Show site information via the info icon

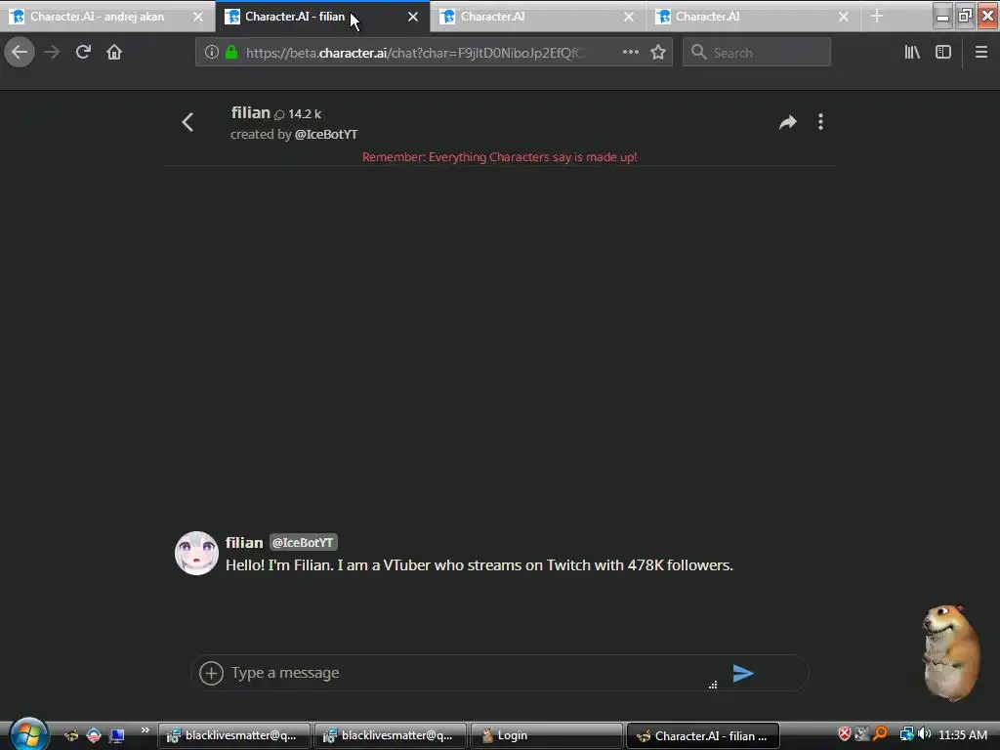coord(211,53)
